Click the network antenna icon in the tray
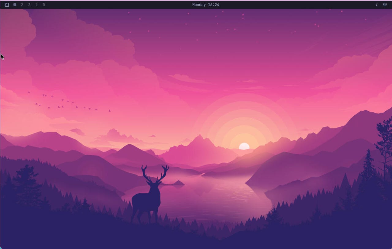This screenshot has width=392, height=249. 385,5
